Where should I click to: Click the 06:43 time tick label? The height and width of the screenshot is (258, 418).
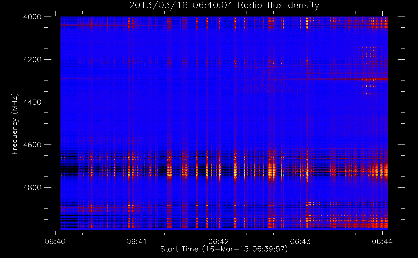(x=300, y=241)
